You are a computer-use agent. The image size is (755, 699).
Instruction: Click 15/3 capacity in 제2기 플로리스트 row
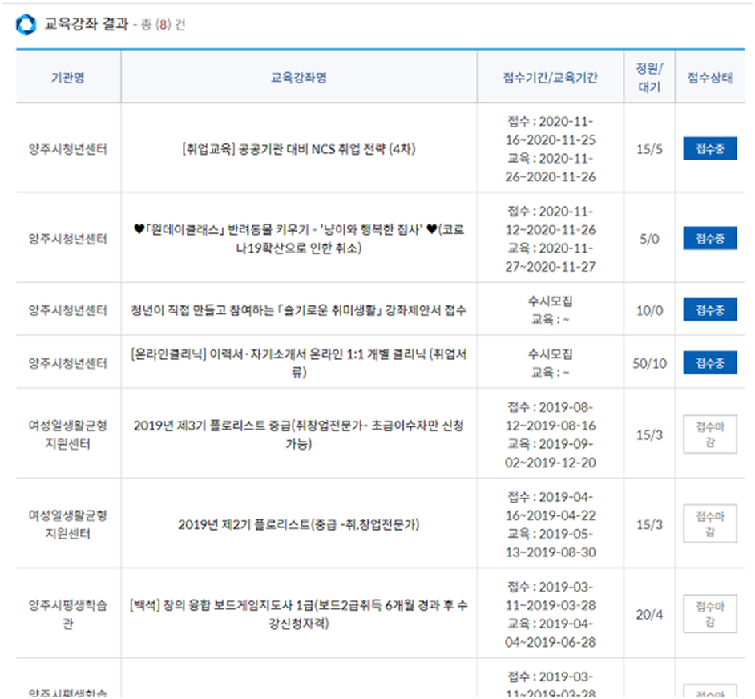[x=649, y=524]
